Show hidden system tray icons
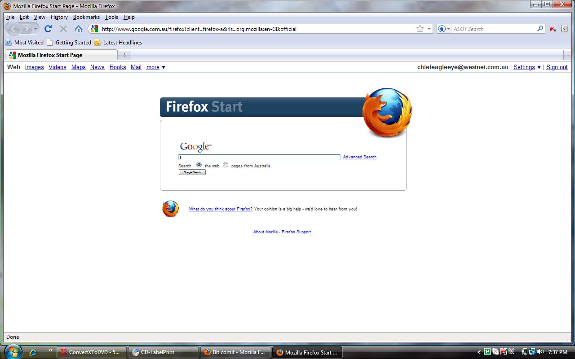 [x=479, y=352]
